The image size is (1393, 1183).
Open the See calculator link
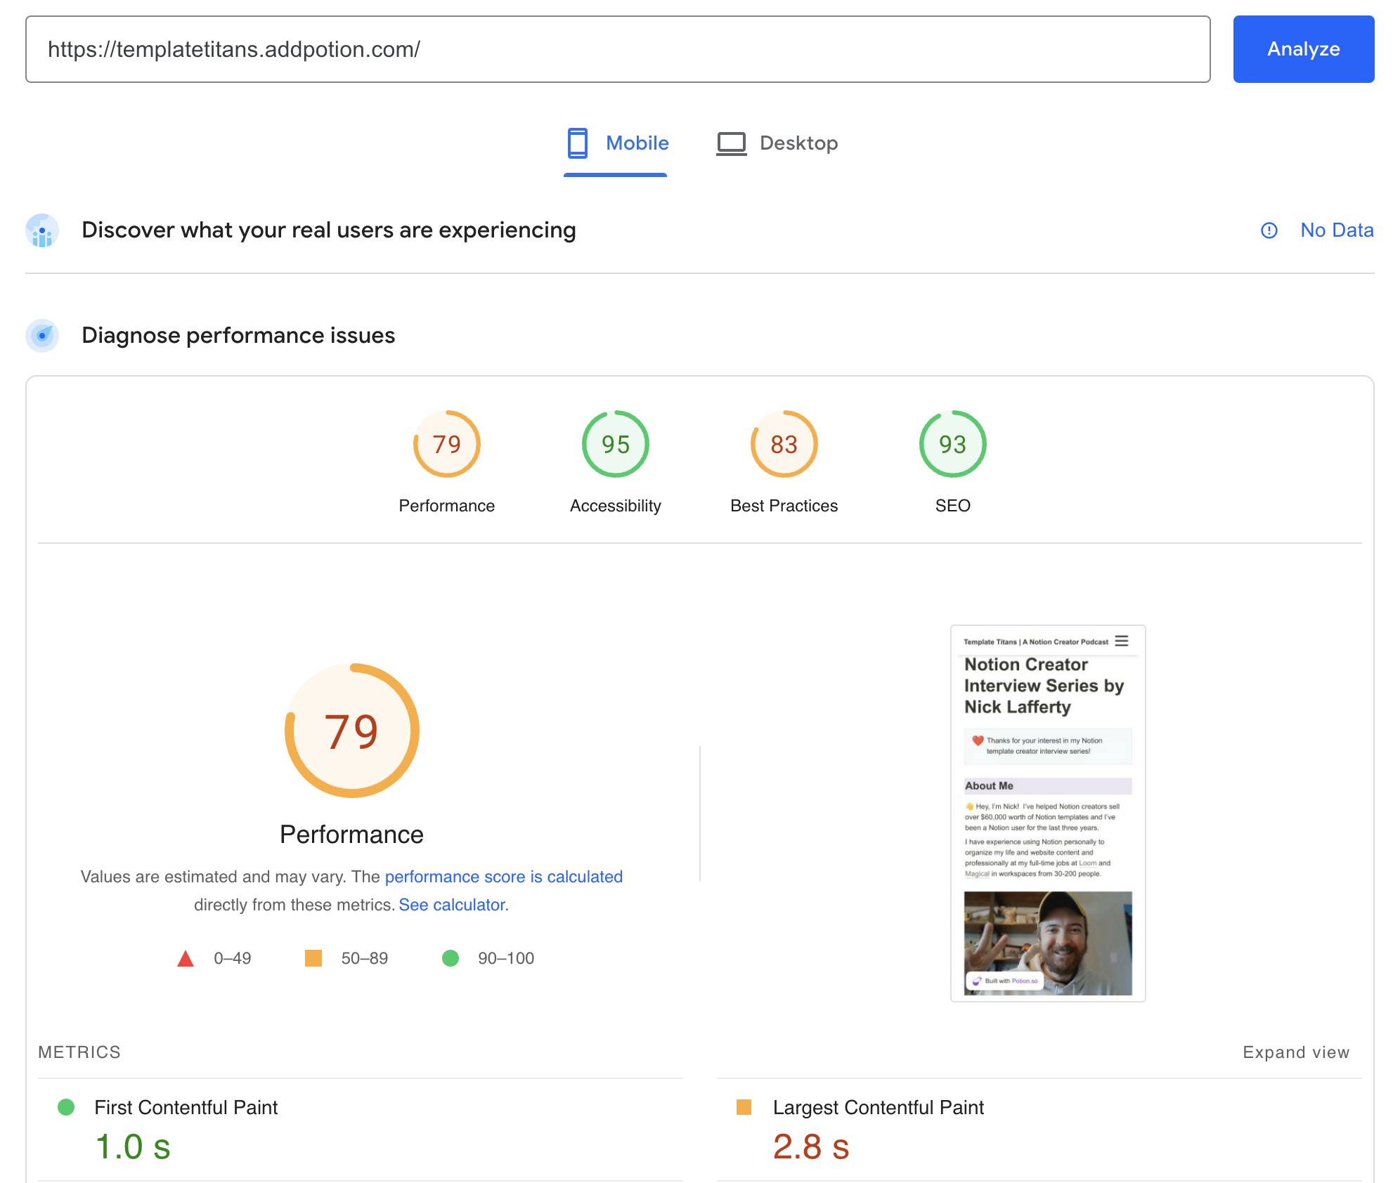tap(453, 905)
